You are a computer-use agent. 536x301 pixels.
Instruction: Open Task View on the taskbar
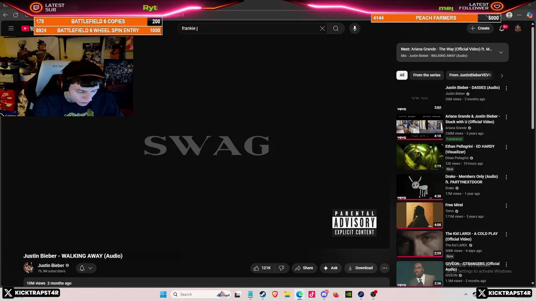pos(238,294)
